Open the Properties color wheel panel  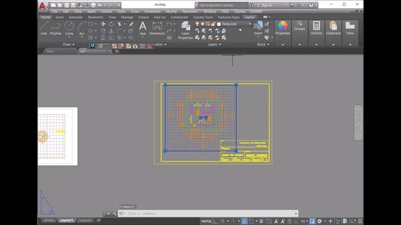(283, 27)
